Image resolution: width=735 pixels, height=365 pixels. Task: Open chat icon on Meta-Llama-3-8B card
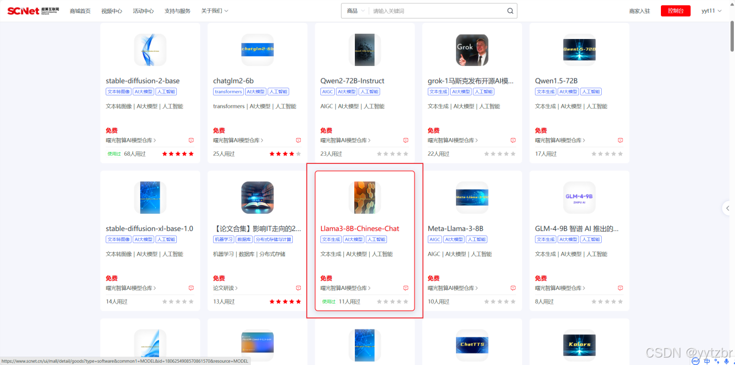point(513,288)
